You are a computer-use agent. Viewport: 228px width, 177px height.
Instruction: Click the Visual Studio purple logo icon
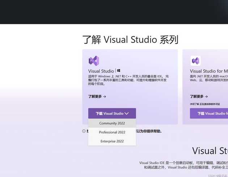pyautogui.click(x=94, y=61)
